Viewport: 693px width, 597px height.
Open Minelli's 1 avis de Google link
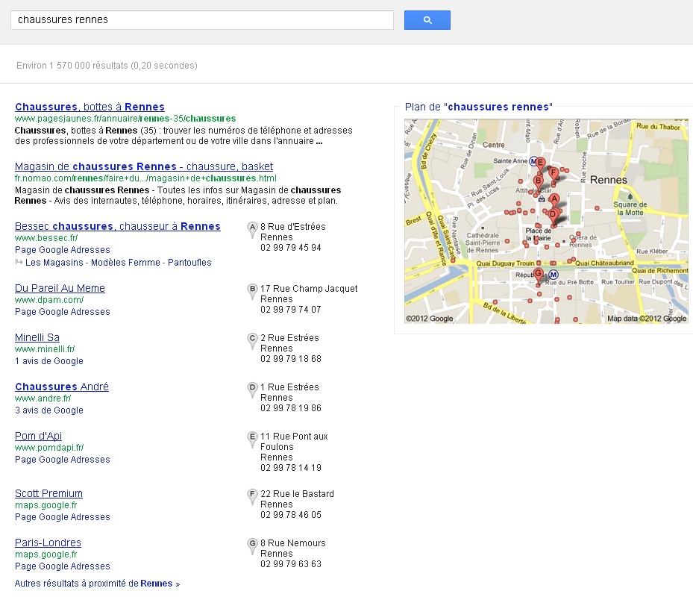point(49,361)
